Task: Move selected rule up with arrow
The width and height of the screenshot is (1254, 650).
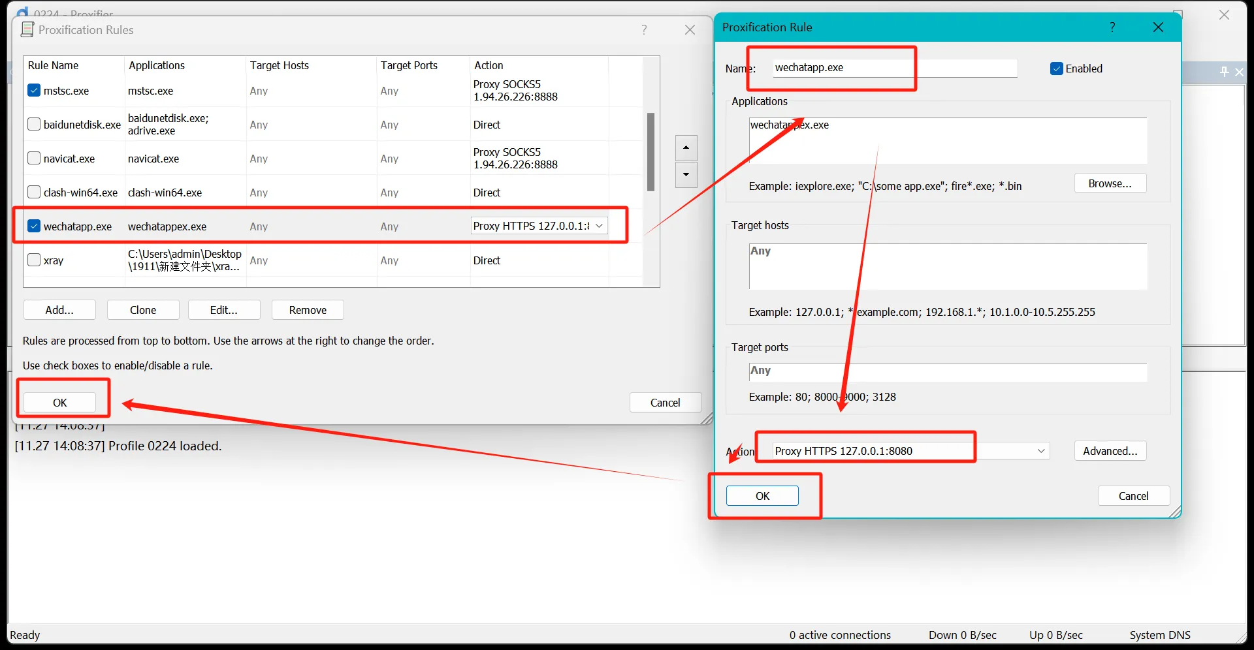Action: pyautogui.click(x=686, y=147)
